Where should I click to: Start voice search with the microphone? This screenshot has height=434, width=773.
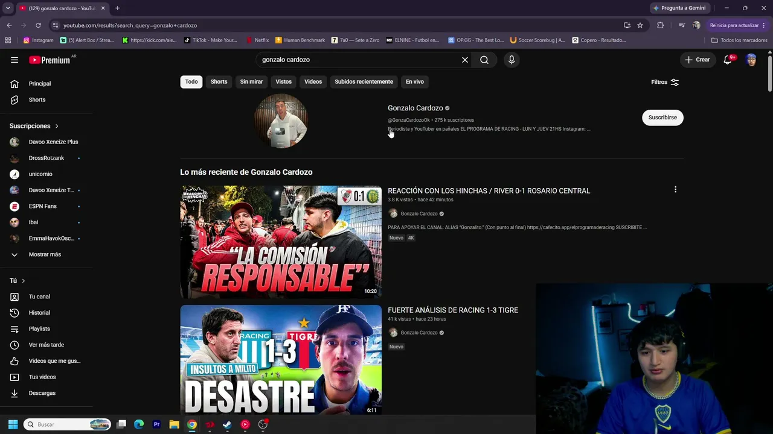tap(512, 60)
